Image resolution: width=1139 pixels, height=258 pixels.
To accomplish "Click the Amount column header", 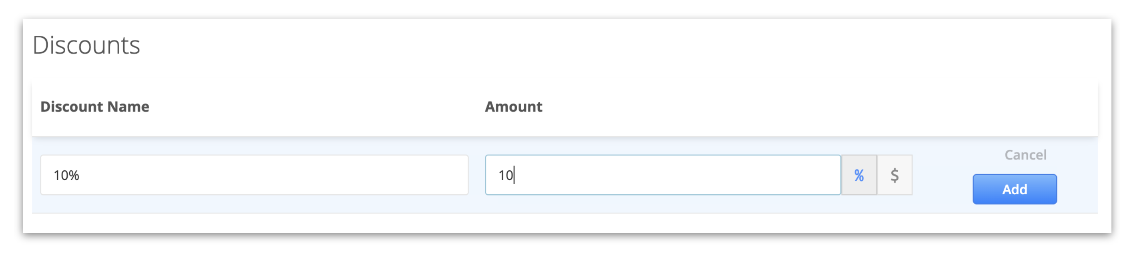I will (x=513, y=107).
